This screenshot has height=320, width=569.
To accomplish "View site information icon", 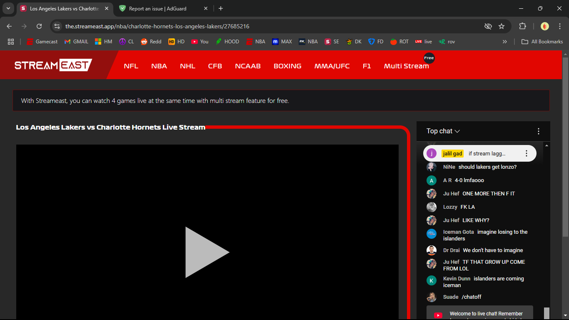I will coord(57,26).
